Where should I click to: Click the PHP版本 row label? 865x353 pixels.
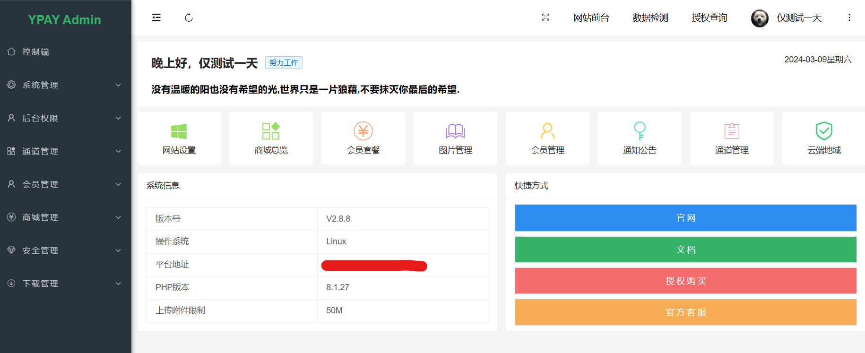173,287
